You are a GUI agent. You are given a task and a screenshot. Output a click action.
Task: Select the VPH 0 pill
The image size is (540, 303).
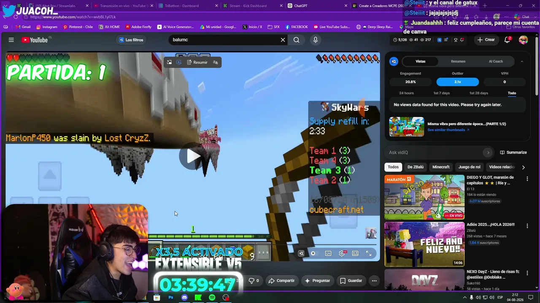[505, 82]
